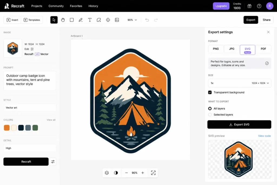Undo the last action
277x185 pixels.
pyautogui.click(x=147, y=20)
